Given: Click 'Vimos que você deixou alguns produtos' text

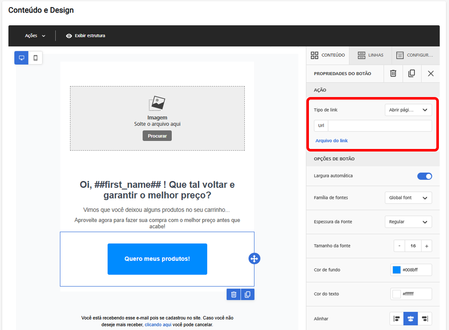Looking at the screenshot, I should (x=156, y=210).
